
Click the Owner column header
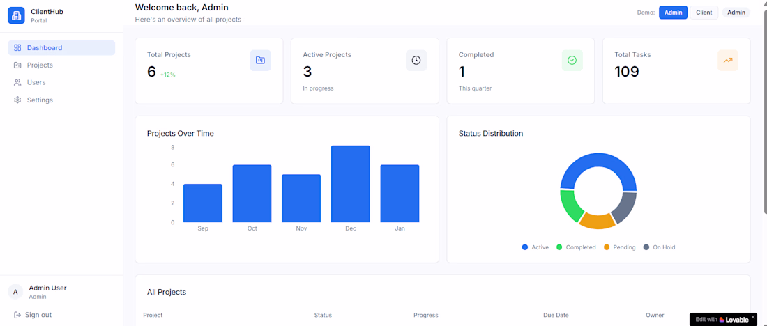pos(655,316)
